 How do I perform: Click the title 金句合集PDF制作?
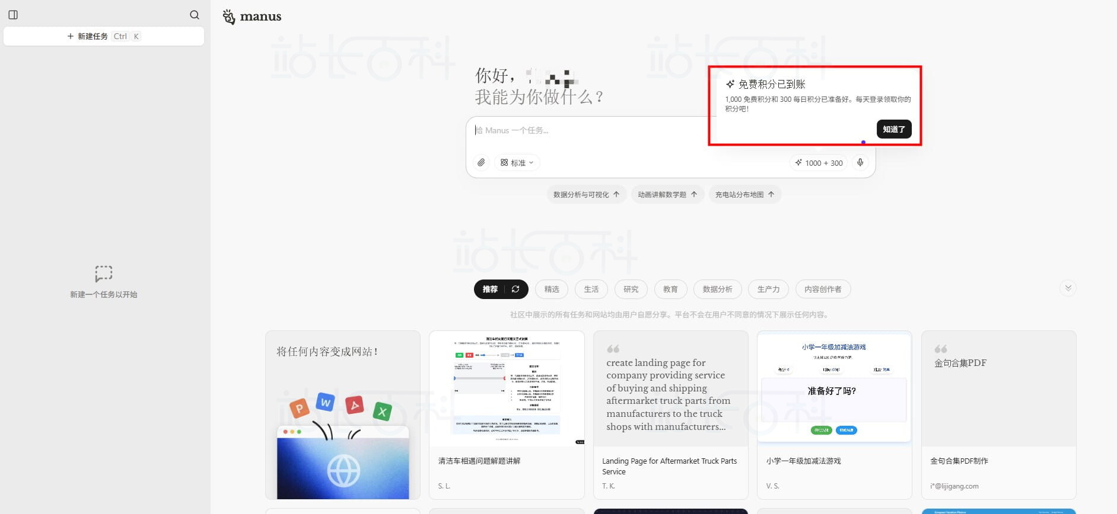point(959,461)
